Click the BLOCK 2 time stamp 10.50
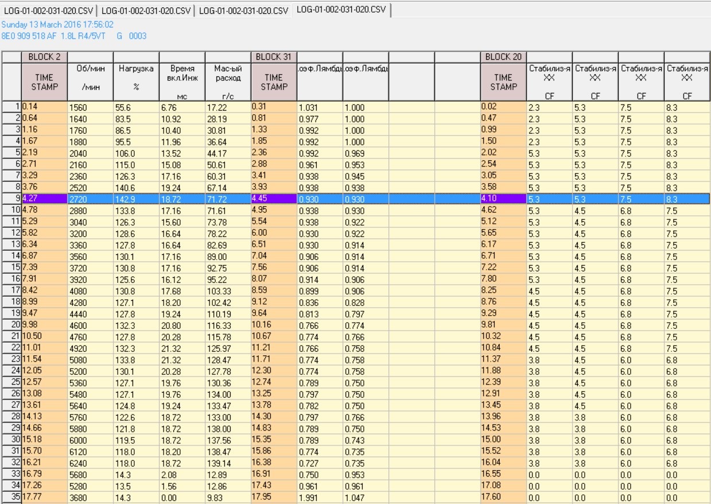Viewport: 711px width, 504px height. tap(44, 337)
